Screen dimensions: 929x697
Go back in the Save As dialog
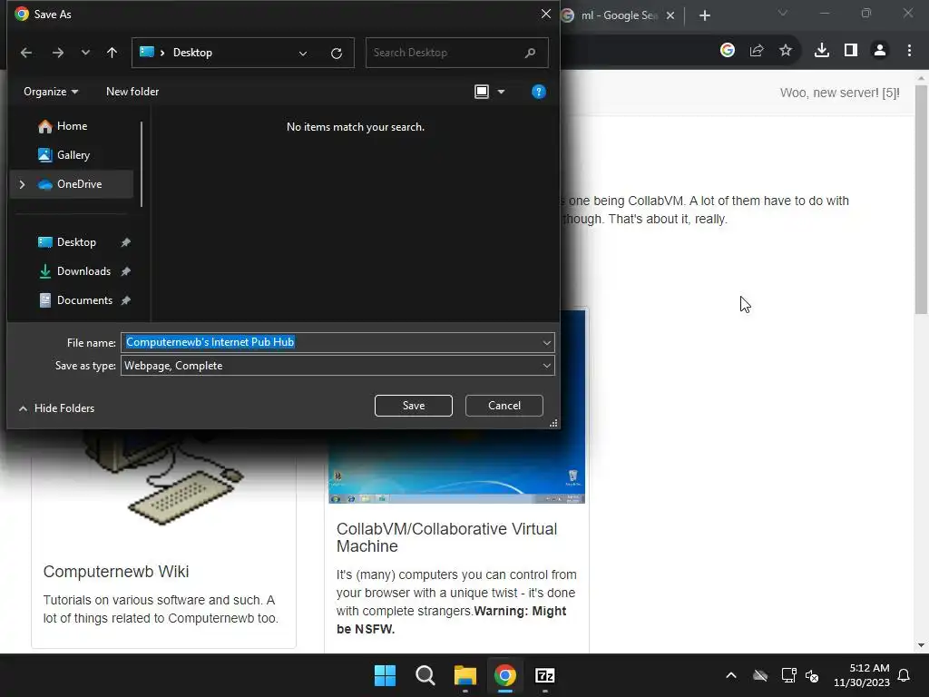coord(26,53)
